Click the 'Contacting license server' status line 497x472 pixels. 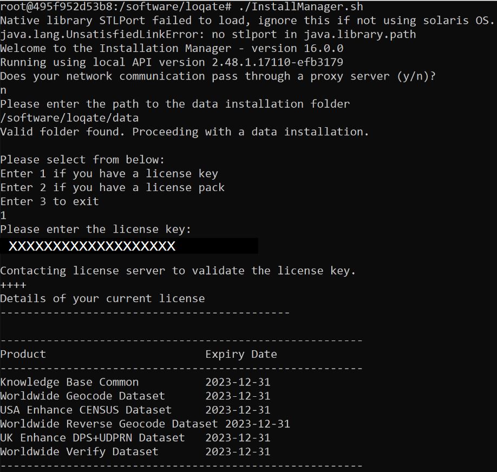(178, 271)
